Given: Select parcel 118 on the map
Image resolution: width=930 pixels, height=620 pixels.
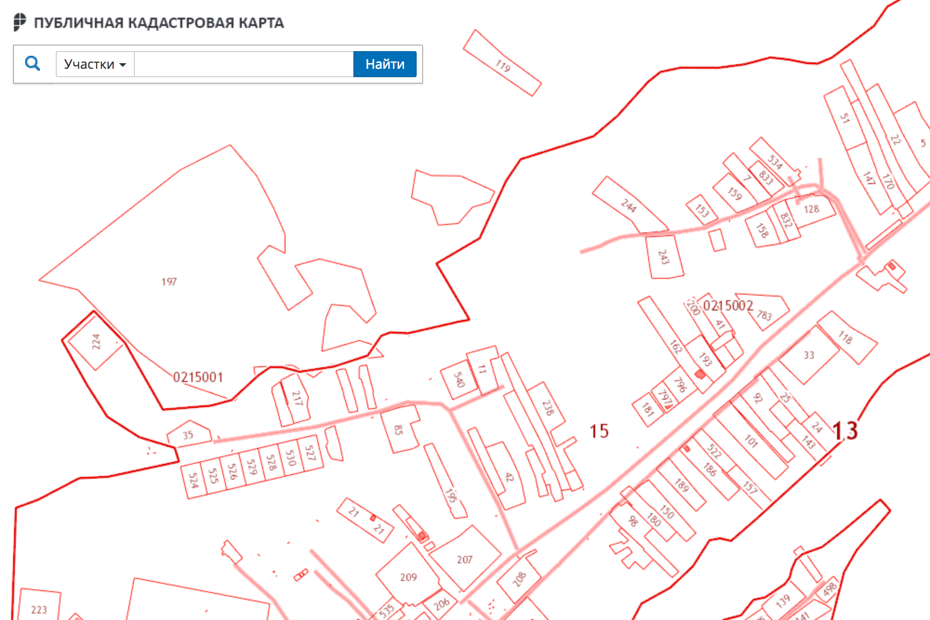Looking at the screenshot, I should (x=846, y=338).
